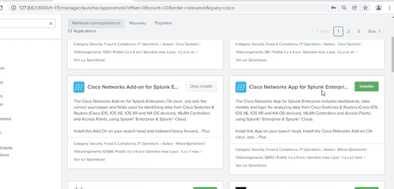Click IT Operations category in Networks App card
Image resolution: width=394 pixels, height=189 pixels.
pyautogui.click(x=310, y=150)
